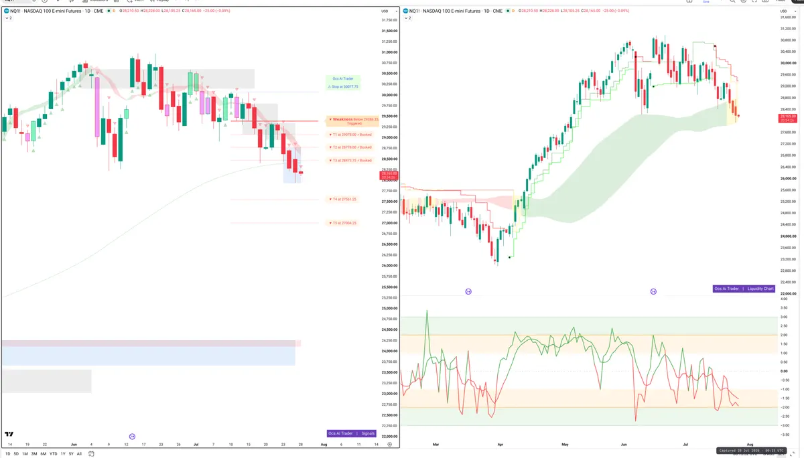804x458 pixels.
Task: Click the TradingView logo on left chart
Action: point(9,434)
